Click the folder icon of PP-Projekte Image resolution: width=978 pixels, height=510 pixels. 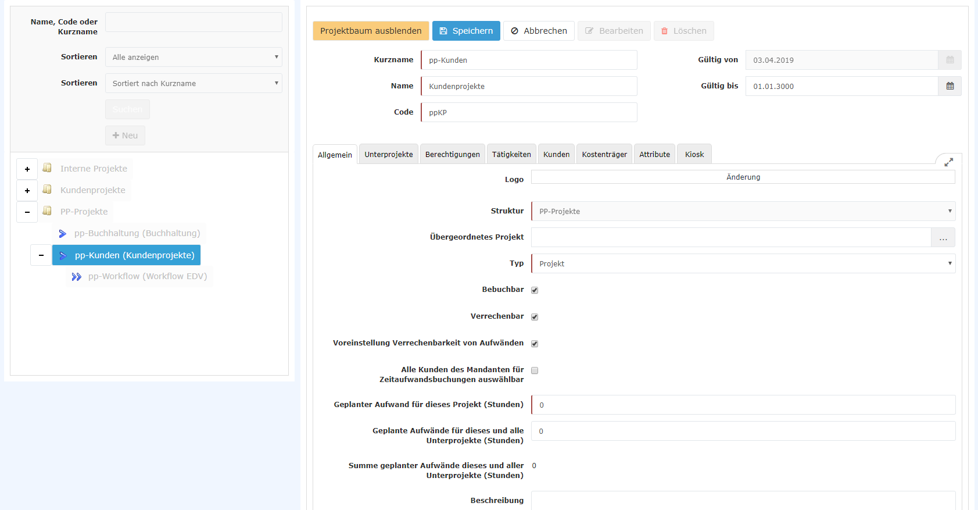[x=47, y=211]
